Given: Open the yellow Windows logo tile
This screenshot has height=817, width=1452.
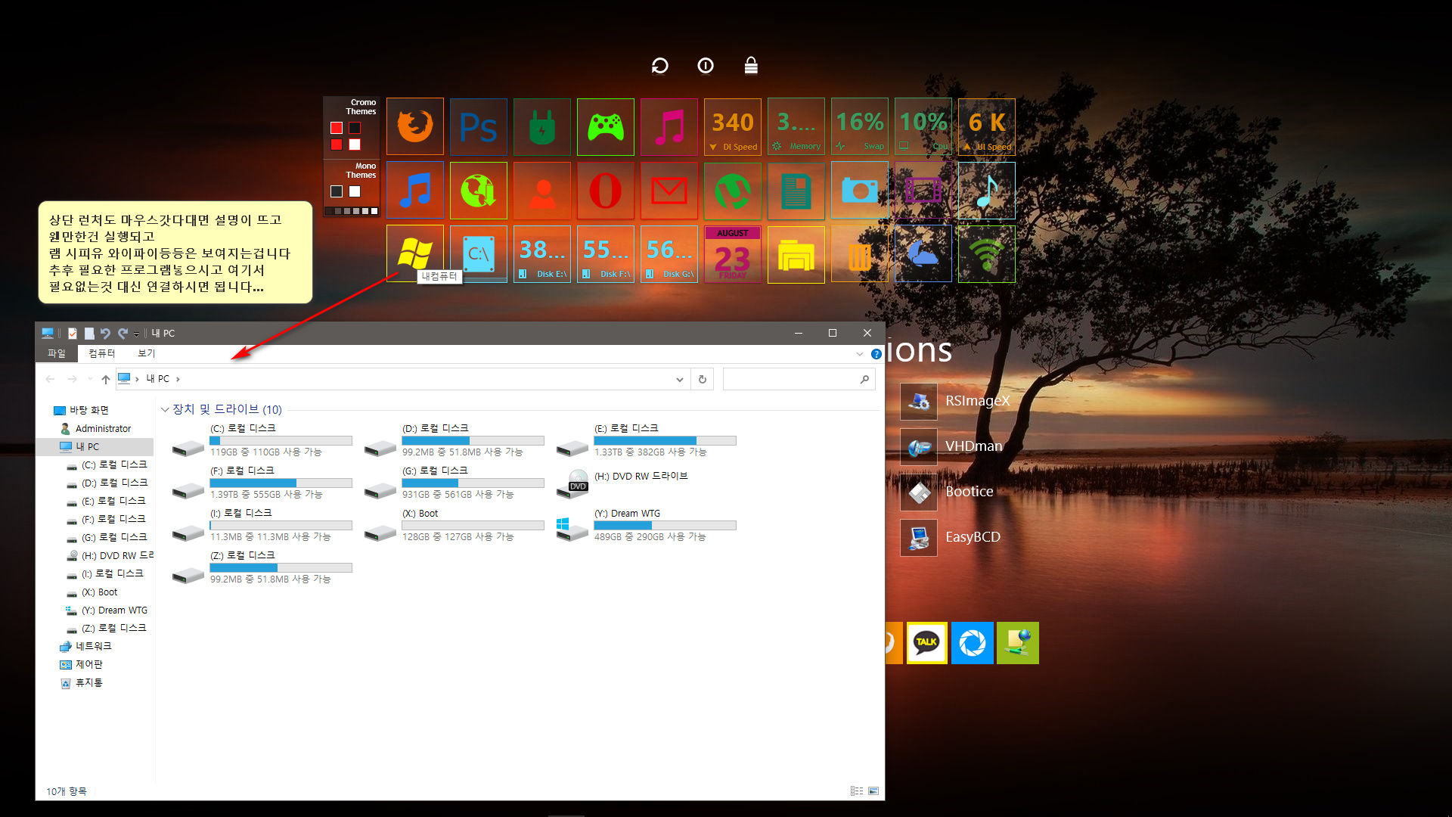Looking at the screenshot, I should [x=414, y=254].
